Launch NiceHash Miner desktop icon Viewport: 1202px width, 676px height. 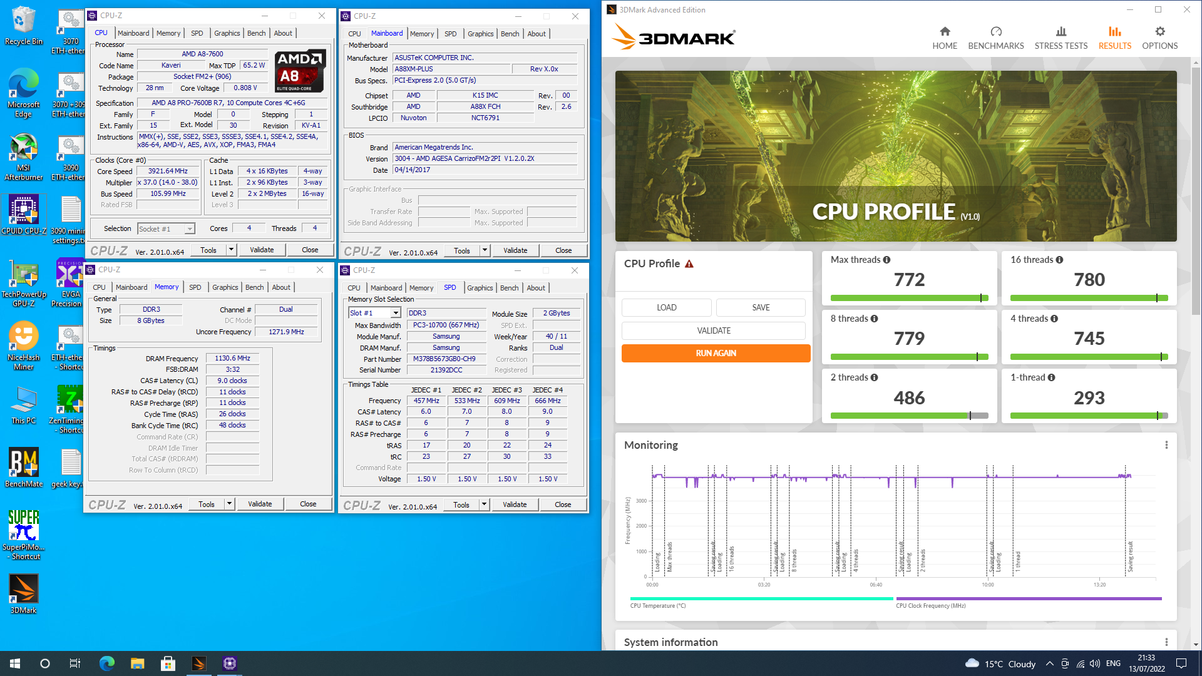23,346
